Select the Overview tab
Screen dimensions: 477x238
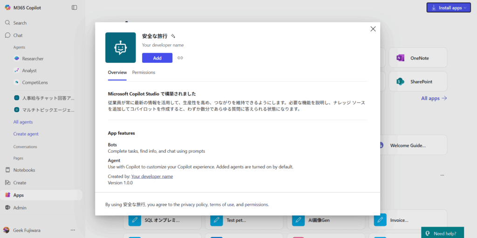117,73
